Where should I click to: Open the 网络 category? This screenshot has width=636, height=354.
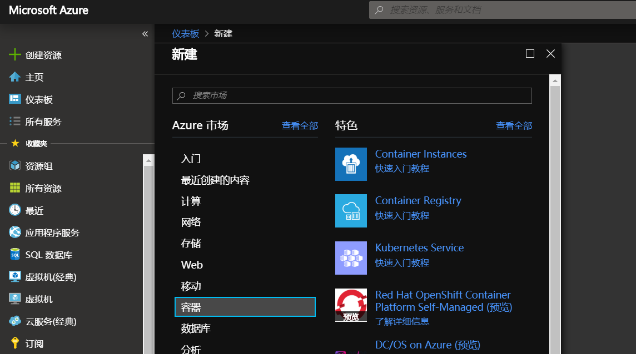pos(191,222)
